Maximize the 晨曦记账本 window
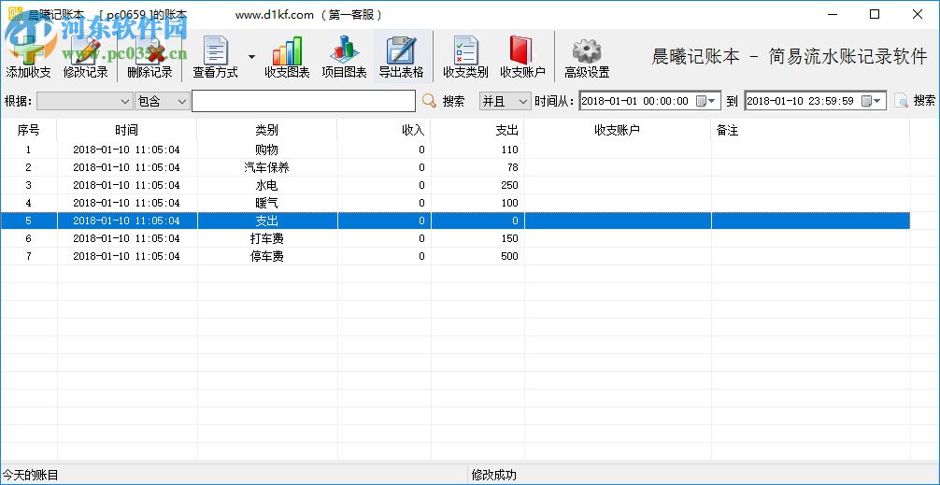 pos(875,14)
